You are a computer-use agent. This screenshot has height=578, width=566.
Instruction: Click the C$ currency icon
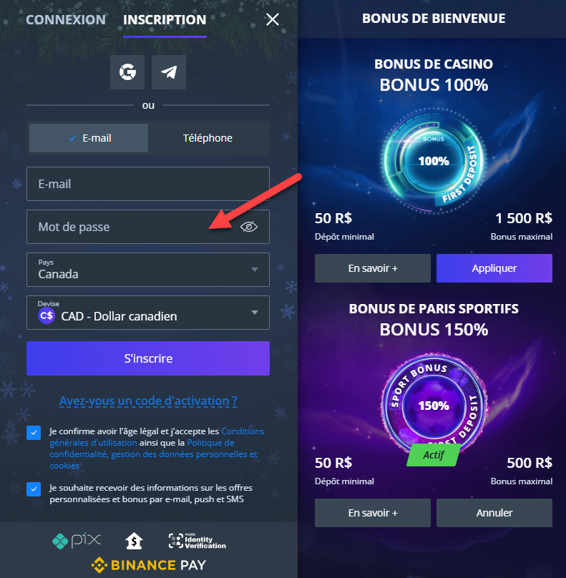[47, 316]
